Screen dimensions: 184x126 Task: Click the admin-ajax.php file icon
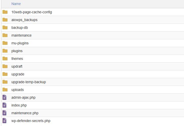point(5,97)
